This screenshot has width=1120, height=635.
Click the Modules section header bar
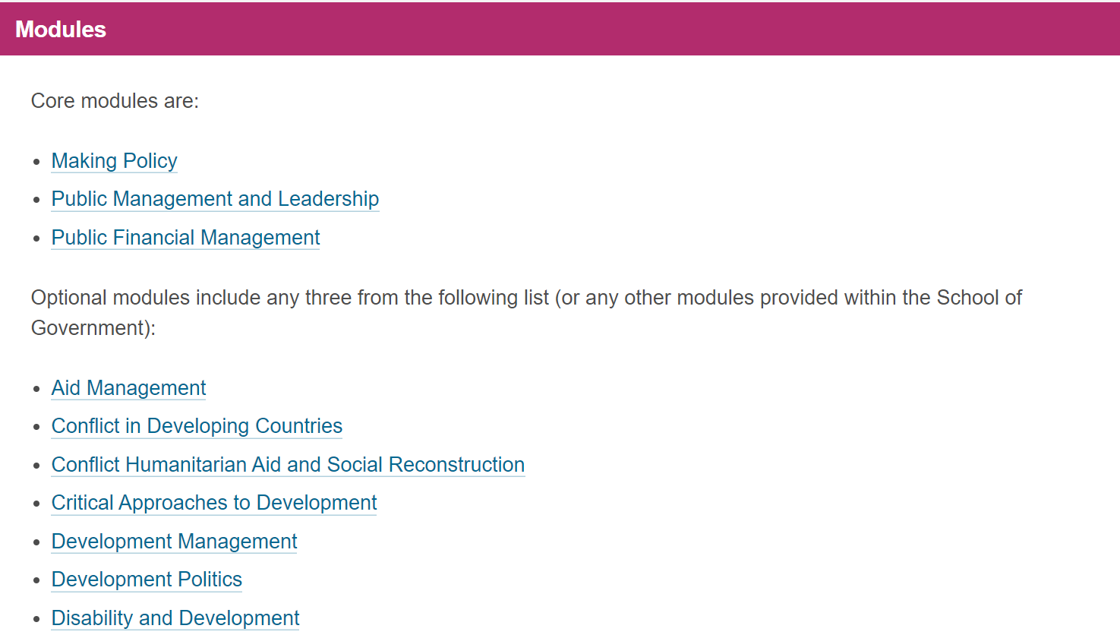pos(560,29)
